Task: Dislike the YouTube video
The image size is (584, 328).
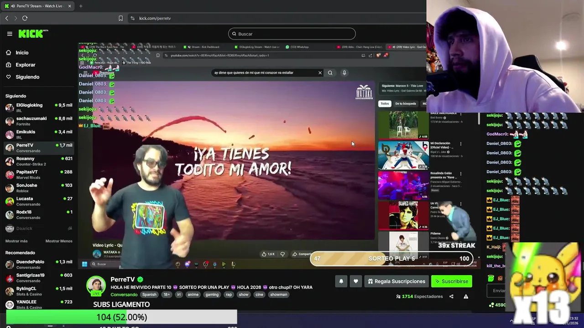Action: (x=282, y=254)
